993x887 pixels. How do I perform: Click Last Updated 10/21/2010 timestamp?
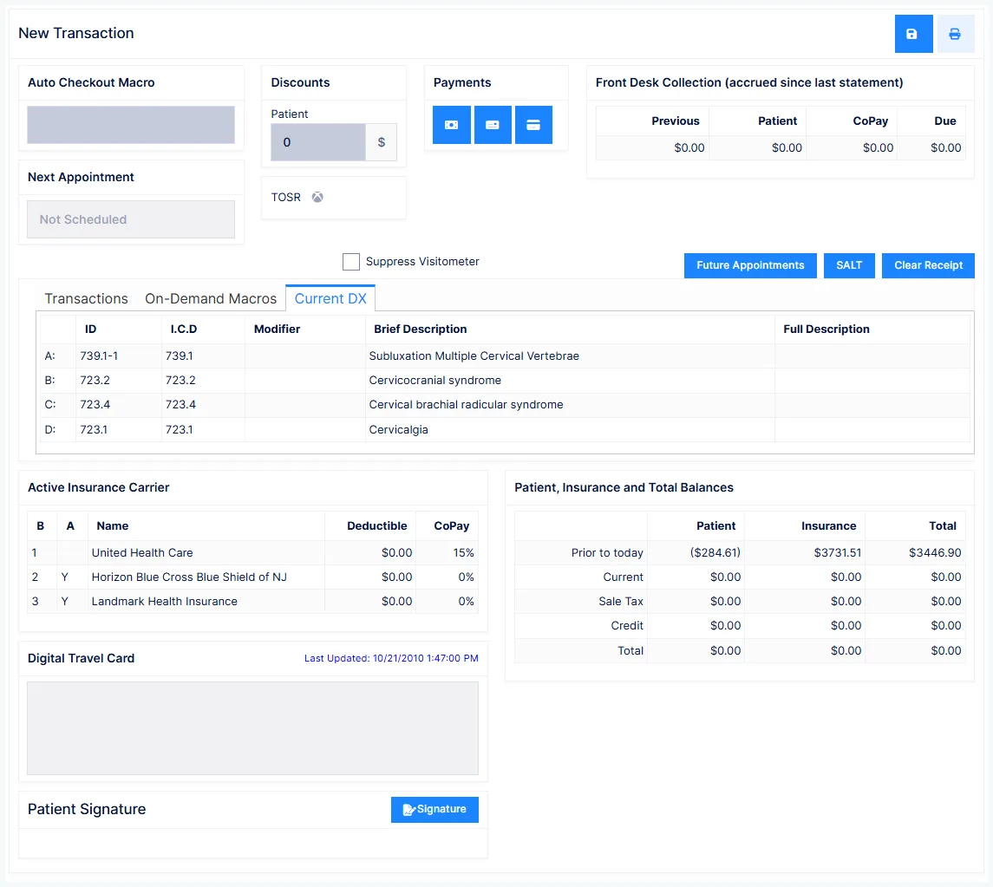tap(391, 658)
